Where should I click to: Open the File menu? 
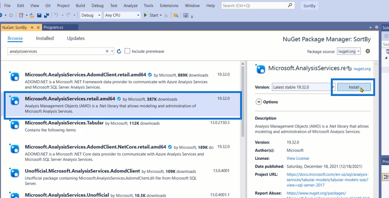7,6
